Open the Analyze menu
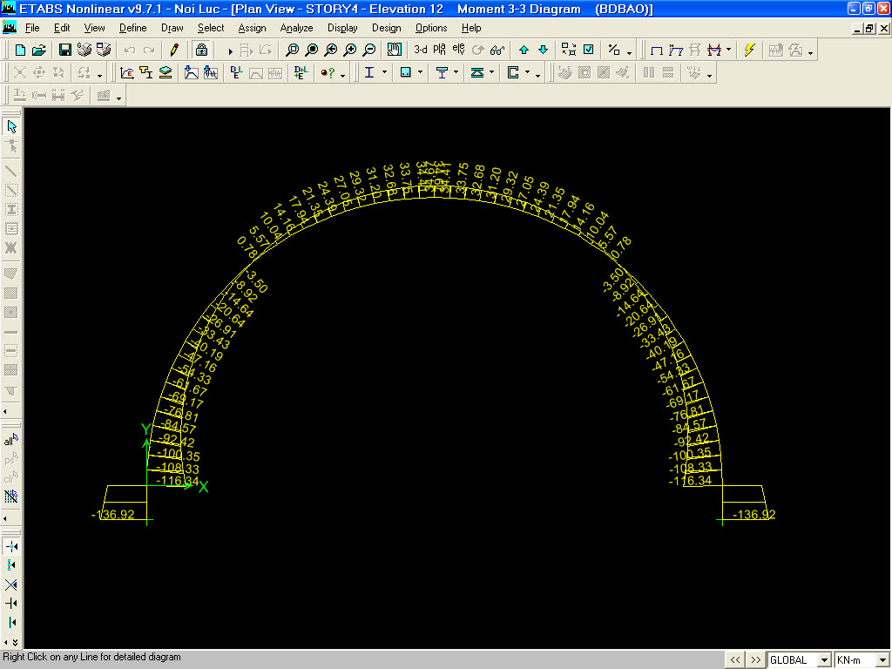The height and width of the screenshot is (669, 892). click(x=296, y=28)
